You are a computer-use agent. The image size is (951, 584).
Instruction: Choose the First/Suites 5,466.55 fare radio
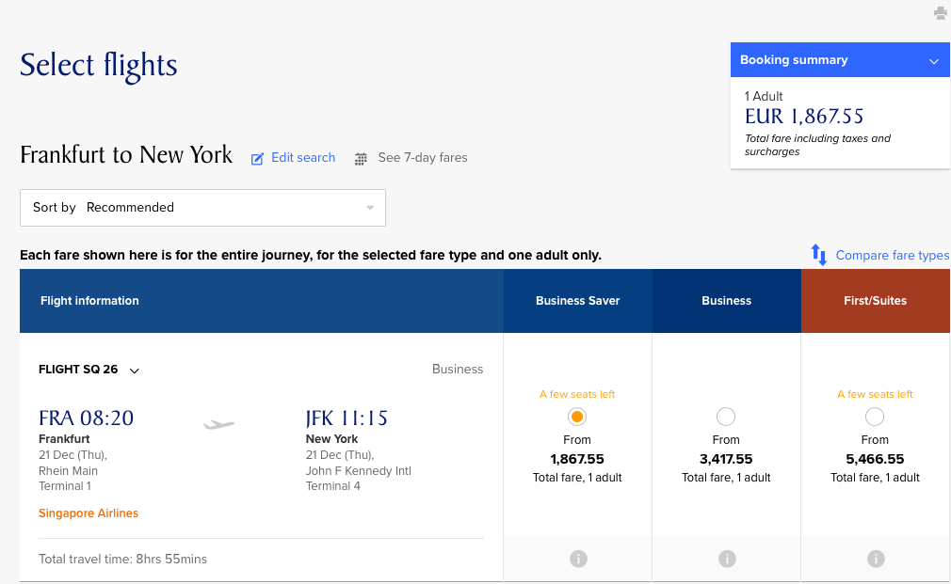click(x=875, y=417)
